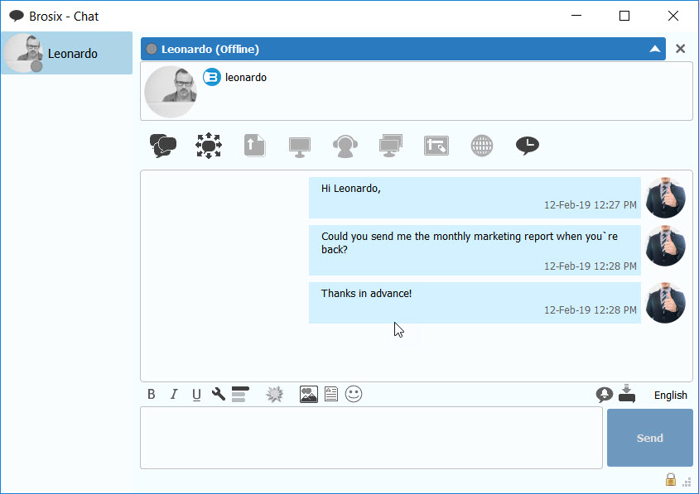This screenshot has height=494, width=699.
Task: Start a voice call with headset icon
Action: coord(345,146)
